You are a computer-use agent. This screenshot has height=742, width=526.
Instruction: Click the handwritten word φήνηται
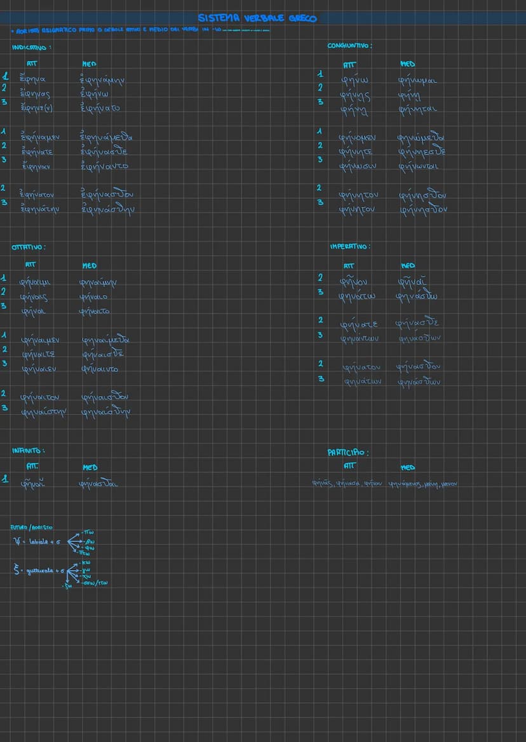417,109
